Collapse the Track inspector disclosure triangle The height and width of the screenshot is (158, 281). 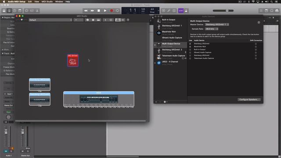pyautogui.click(x=3, y=54)
